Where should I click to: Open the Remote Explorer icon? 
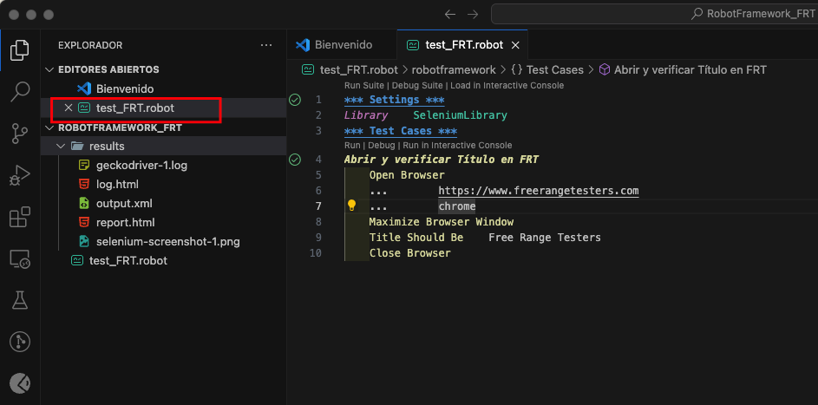(x=19, y=258)
